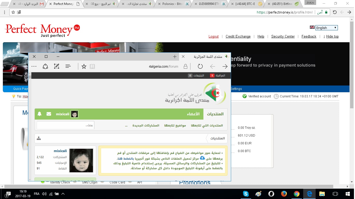Click the Logout link
This screenshot has width=355, height=199.
[214, 37]
